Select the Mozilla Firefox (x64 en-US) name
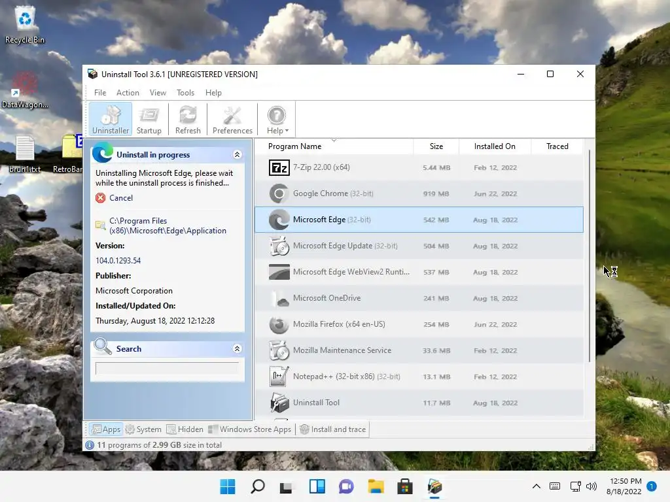 coord(339,324)
